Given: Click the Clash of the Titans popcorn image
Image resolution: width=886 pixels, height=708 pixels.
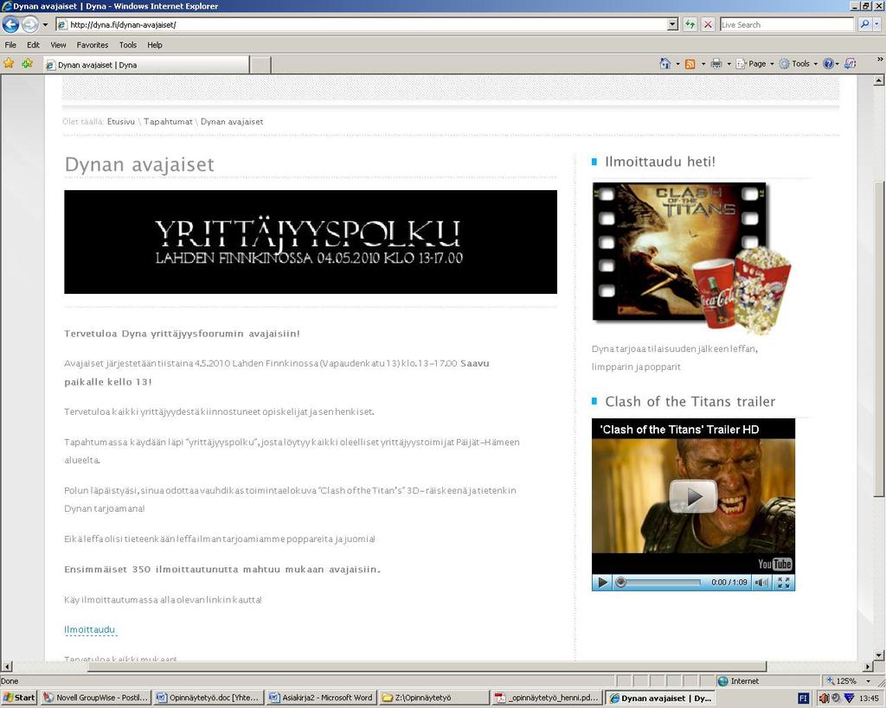Looking at the screenshot, I should click(691, 258).
